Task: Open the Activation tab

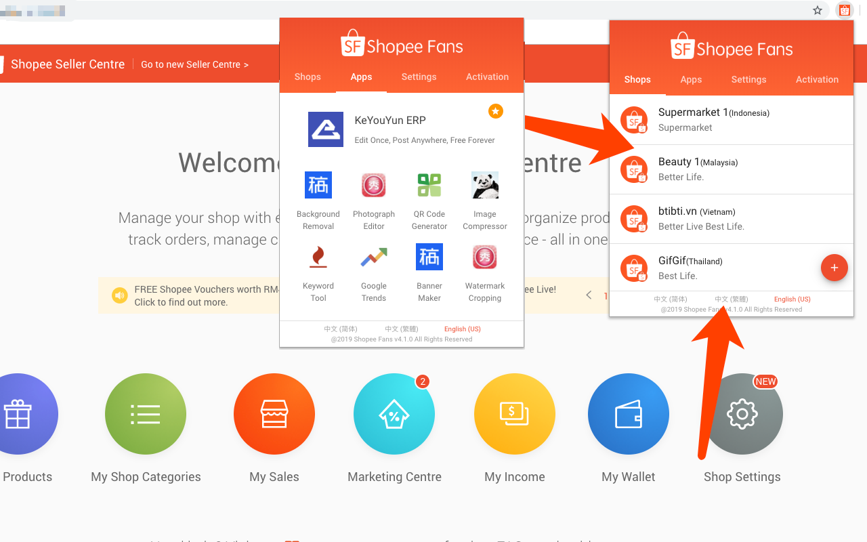Action: 487,77
